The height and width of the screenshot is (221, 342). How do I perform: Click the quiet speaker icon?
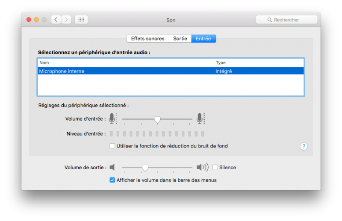[x=112, y=167]
